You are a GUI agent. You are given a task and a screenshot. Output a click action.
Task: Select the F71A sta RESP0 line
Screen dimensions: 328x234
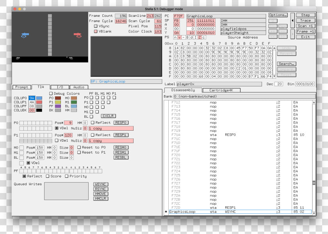click(x=240, y=135)
